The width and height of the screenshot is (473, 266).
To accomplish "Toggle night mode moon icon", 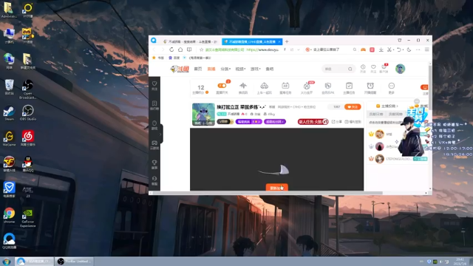I will 409,50.
